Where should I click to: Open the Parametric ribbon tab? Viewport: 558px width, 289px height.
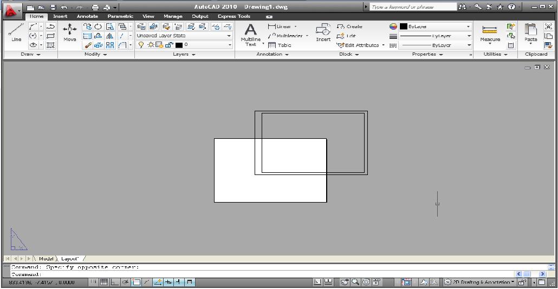(x=120, y=16)
